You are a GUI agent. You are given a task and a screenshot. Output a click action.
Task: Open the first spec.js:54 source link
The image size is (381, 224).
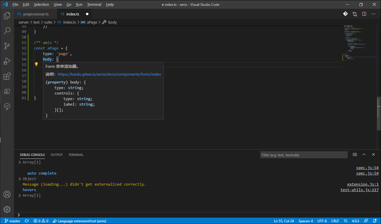tap(367, 168)
